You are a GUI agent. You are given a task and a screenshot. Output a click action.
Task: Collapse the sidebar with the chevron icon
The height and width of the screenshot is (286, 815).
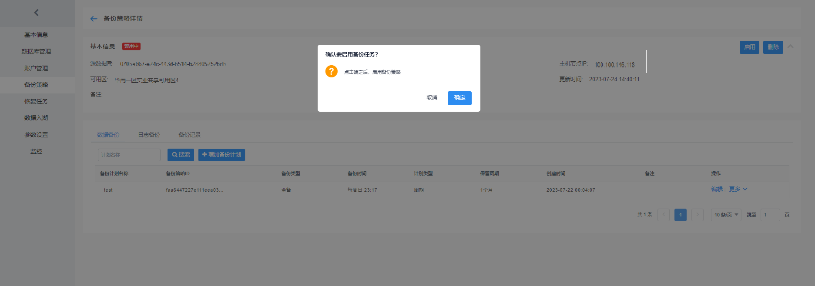pyautogui.click(x=37, y=13)
